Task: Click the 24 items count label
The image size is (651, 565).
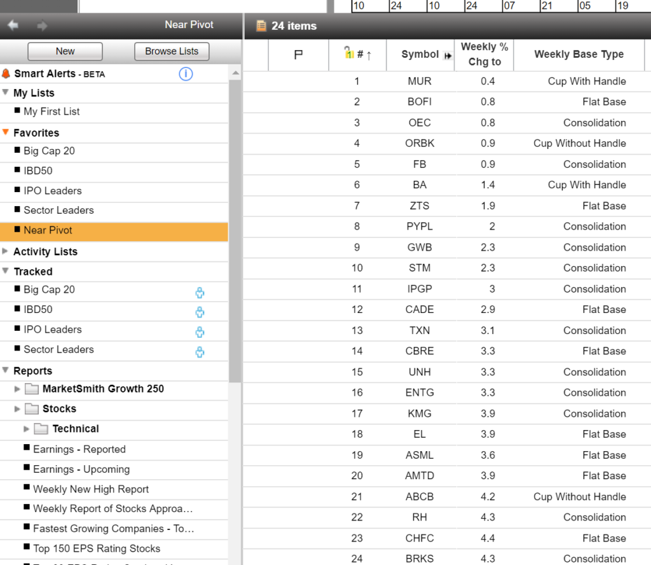Action: (x=294, y=25)
